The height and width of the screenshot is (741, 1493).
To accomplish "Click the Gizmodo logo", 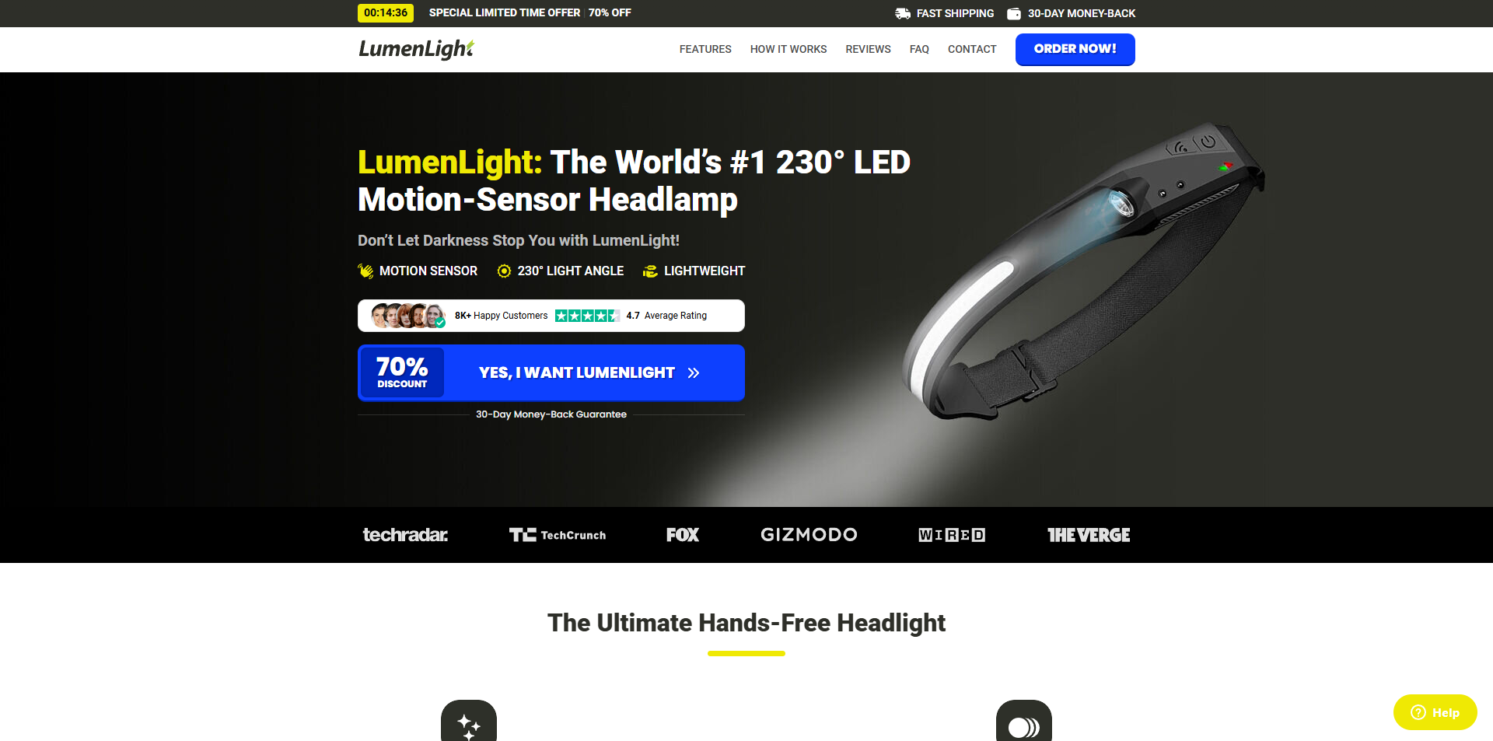I will click(x=809, y=535).
